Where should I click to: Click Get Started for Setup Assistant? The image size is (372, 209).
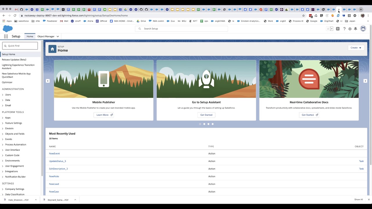pyautogui.click(x=206, y=115)
